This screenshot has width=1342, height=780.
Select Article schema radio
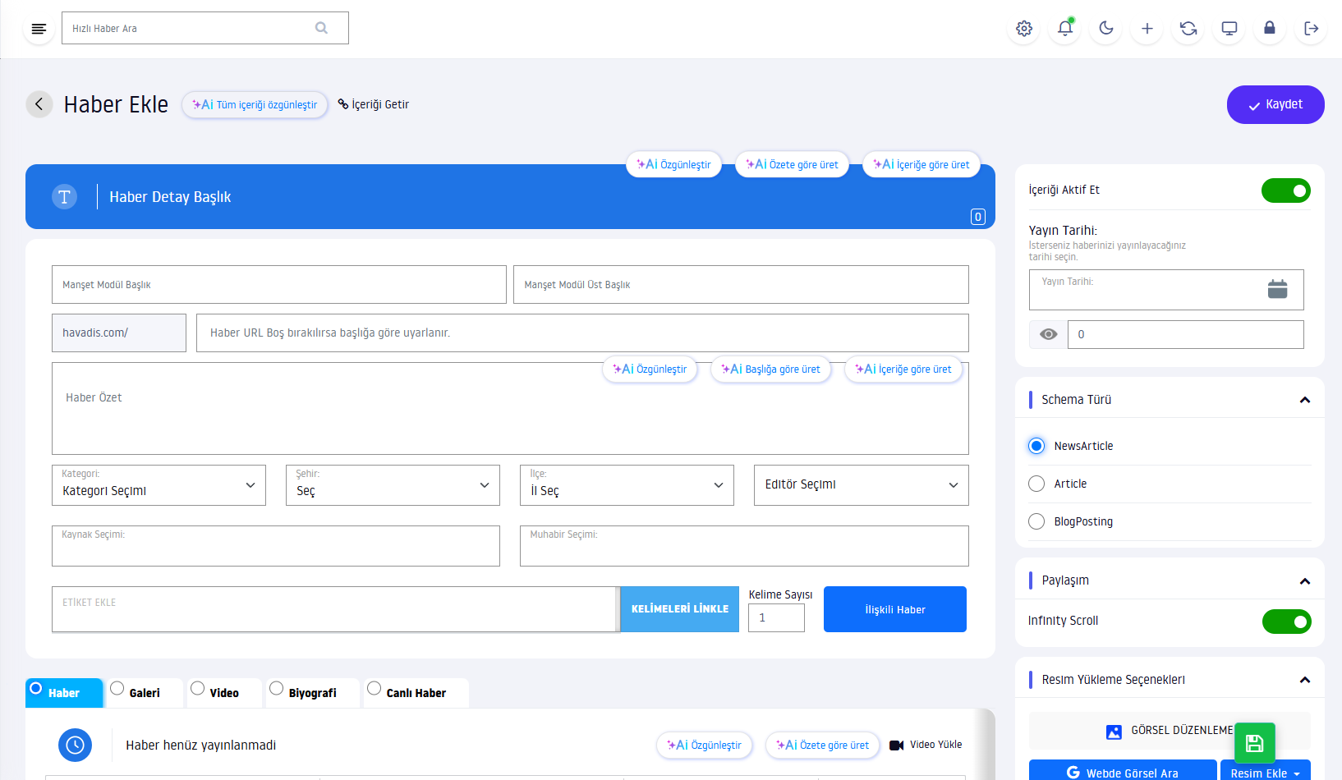click(x=1036, y=484)
